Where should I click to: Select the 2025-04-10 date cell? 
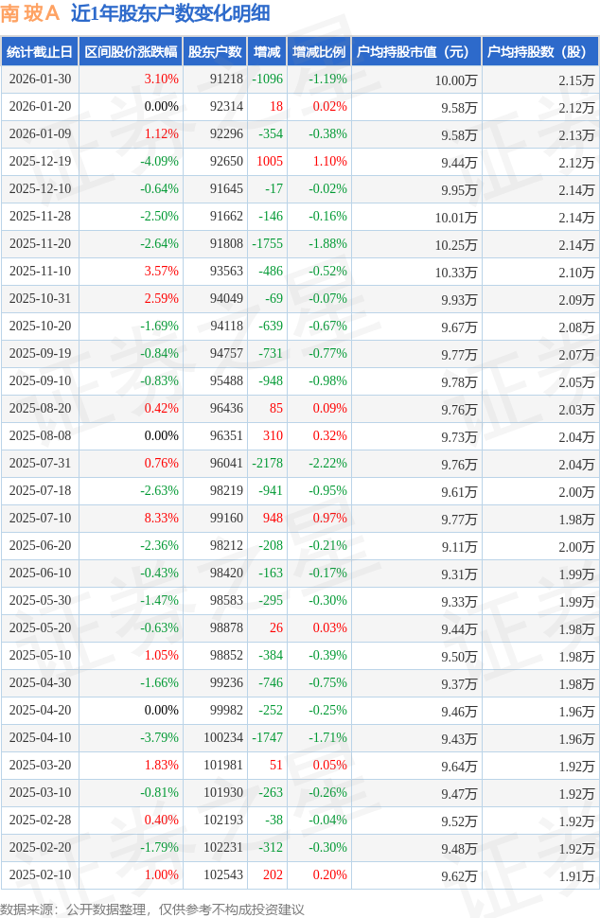[x=40, y=738]
